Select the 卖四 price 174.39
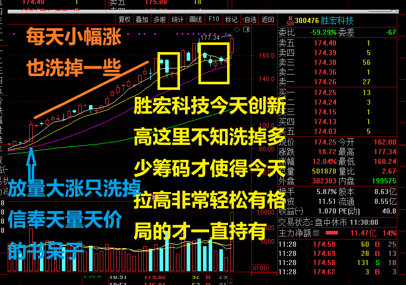The width and height of the screenshot is (406, 285). pos(325,53)
